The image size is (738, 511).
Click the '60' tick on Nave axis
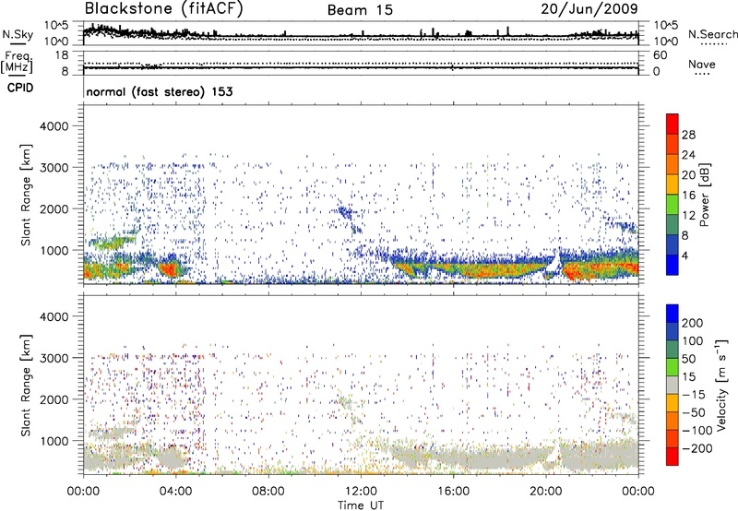[660, 55]
